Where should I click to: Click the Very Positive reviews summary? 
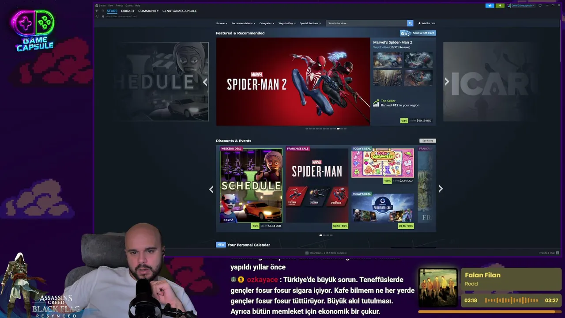coord(392,47)
